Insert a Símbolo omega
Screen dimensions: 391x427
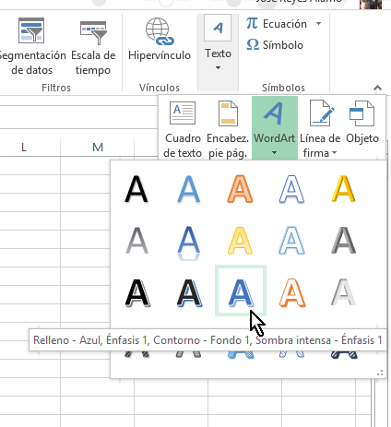point(275,45)
